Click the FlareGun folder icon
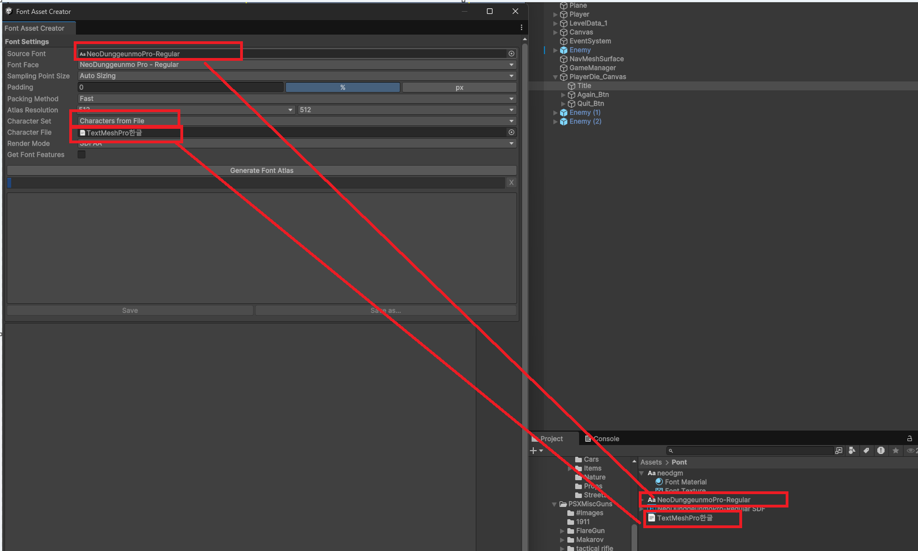This screenshot has width=918, height=551. pyautogui.click(x=571, y=531)
